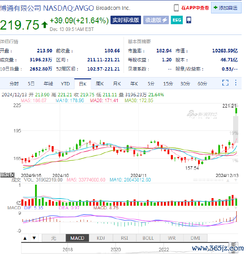Click the 10日均量 value 2652.80万
247x255 pixels.
point(41,69)
